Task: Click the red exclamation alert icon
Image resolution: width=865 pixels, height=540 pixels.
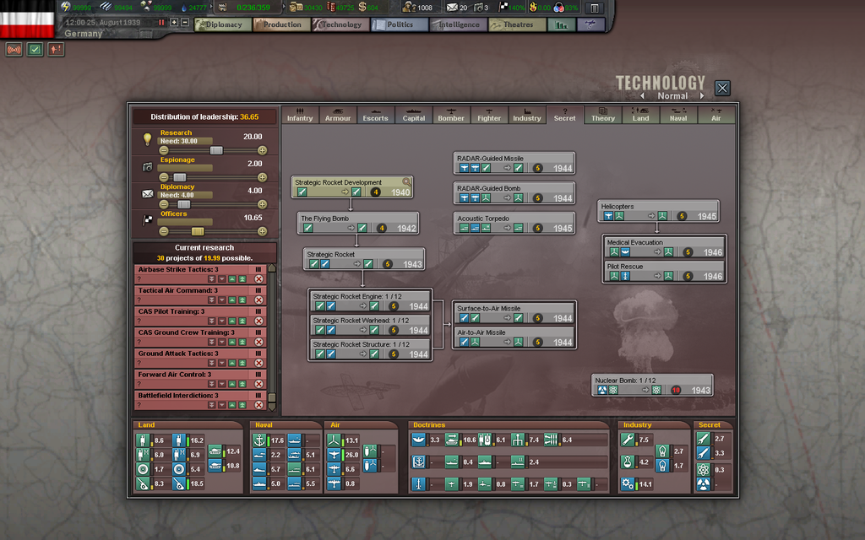Action: click(56, 50)
